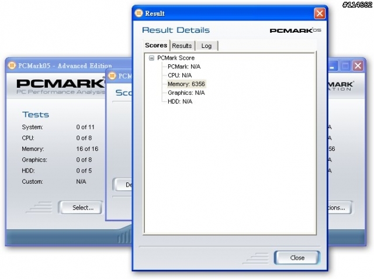
Task: Click the PCMark05 logo in Result Details
Action: click(x=295, y=30)
